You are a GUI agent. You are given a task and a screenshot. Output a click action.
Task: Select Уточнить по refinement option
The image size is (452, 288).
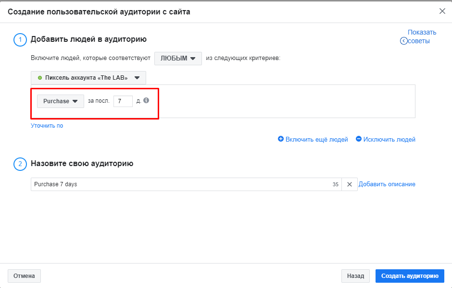click(47, 125)
